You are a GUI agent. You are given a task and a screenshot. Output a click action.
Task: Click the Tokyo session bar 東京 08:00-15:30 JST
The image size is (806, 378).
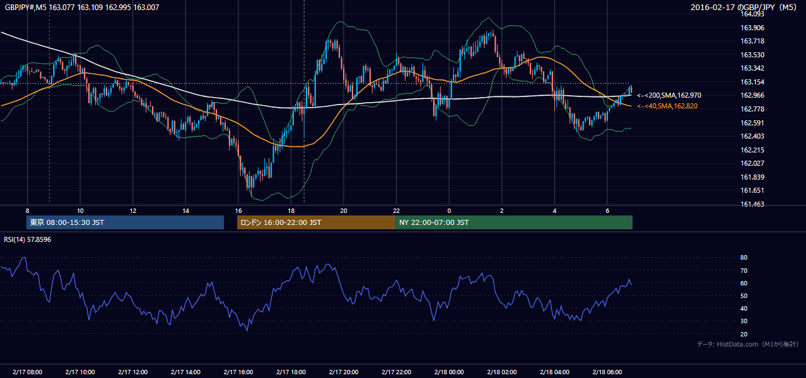pos(125,222)
